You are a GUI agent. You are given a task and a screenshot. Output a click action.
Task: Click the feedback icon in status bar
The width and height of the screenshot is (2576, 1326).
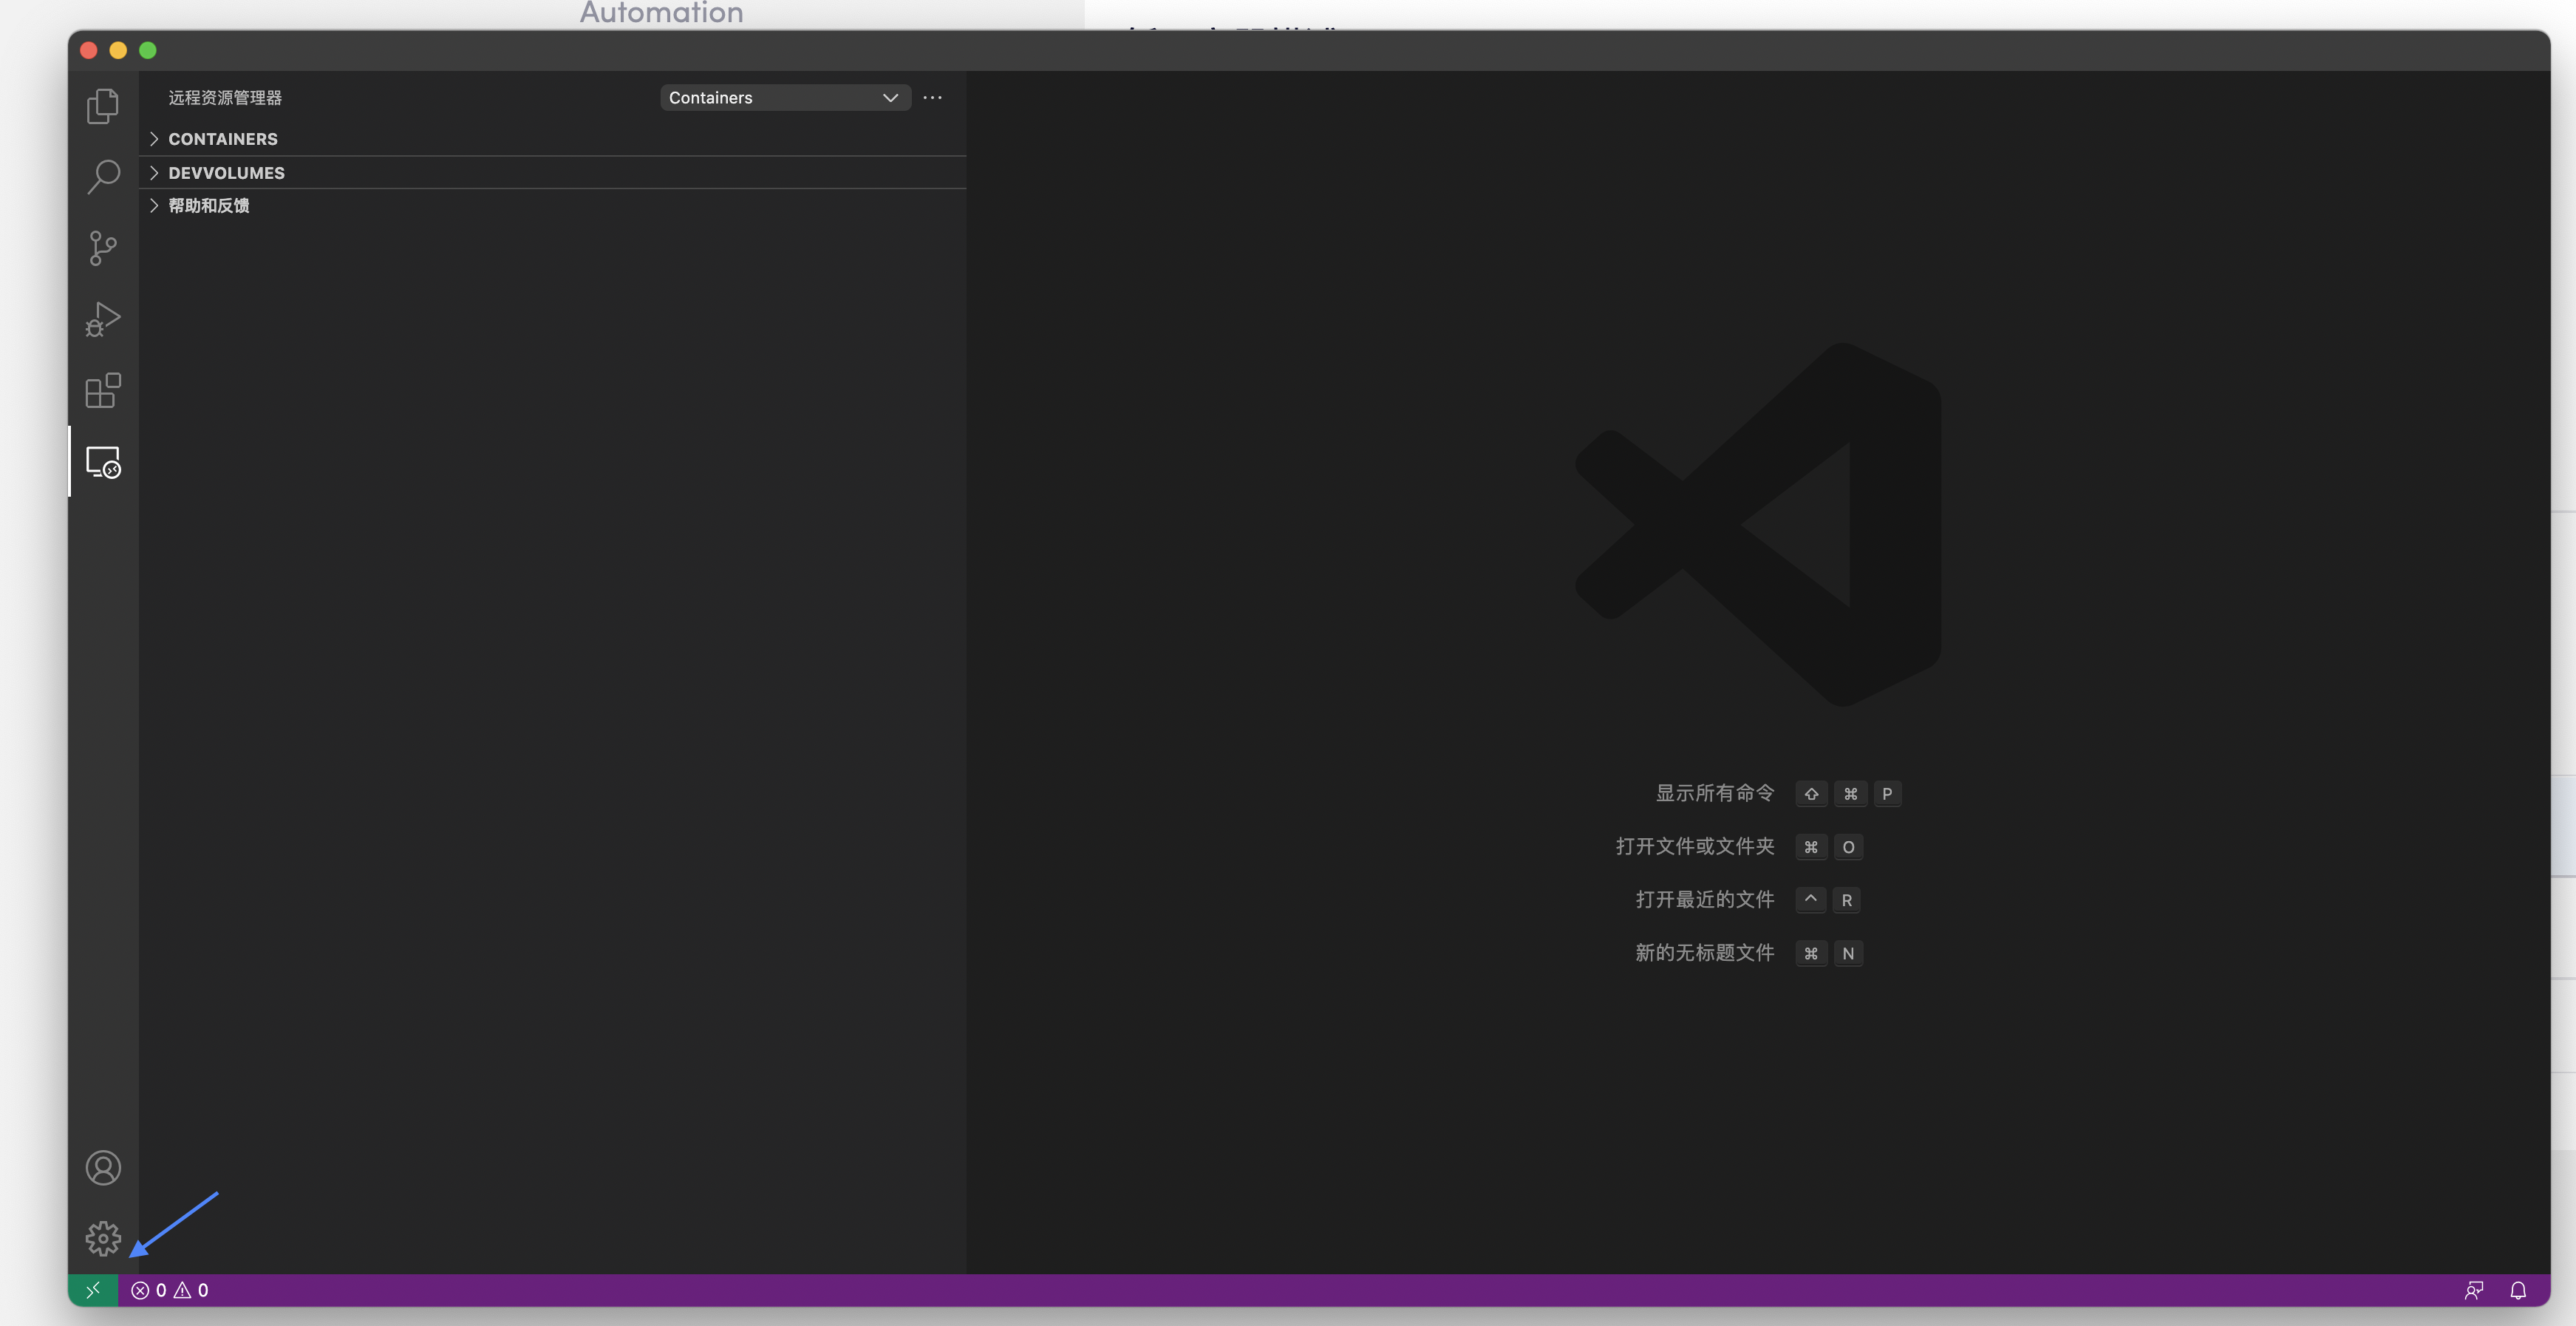(2473, 1290)
